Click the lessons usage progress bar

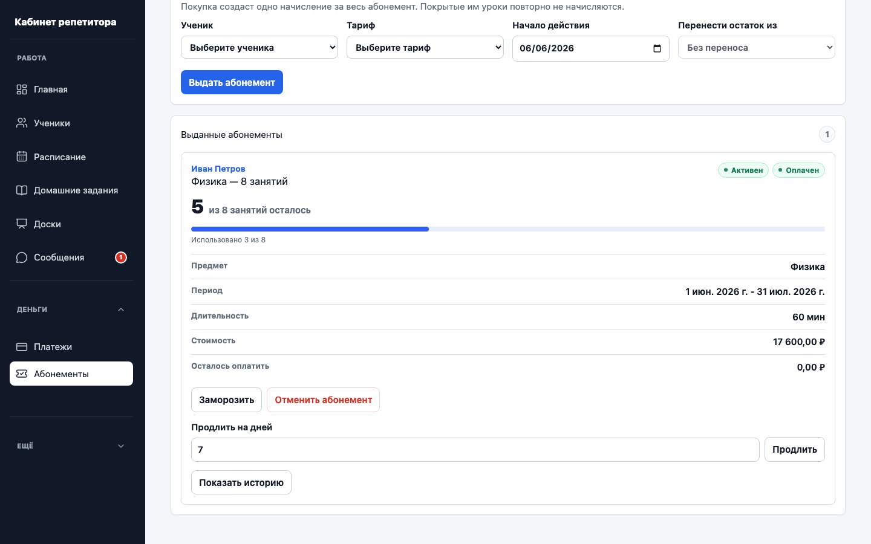click(x=508, y=229)
